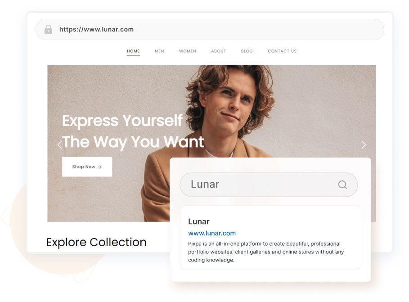409x302 pixels.
Task: Click the Lunar search result title
Action: point(199,221)
